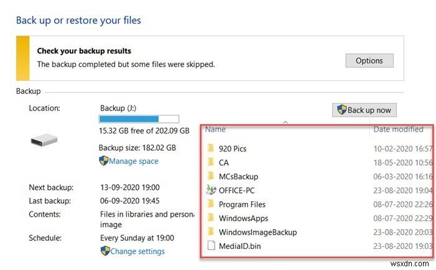This screenshot has height=270, width=436.
Task: Click the WindowsImageBackup folder icon
Action: pyautogui.click(x=211, y=232)
